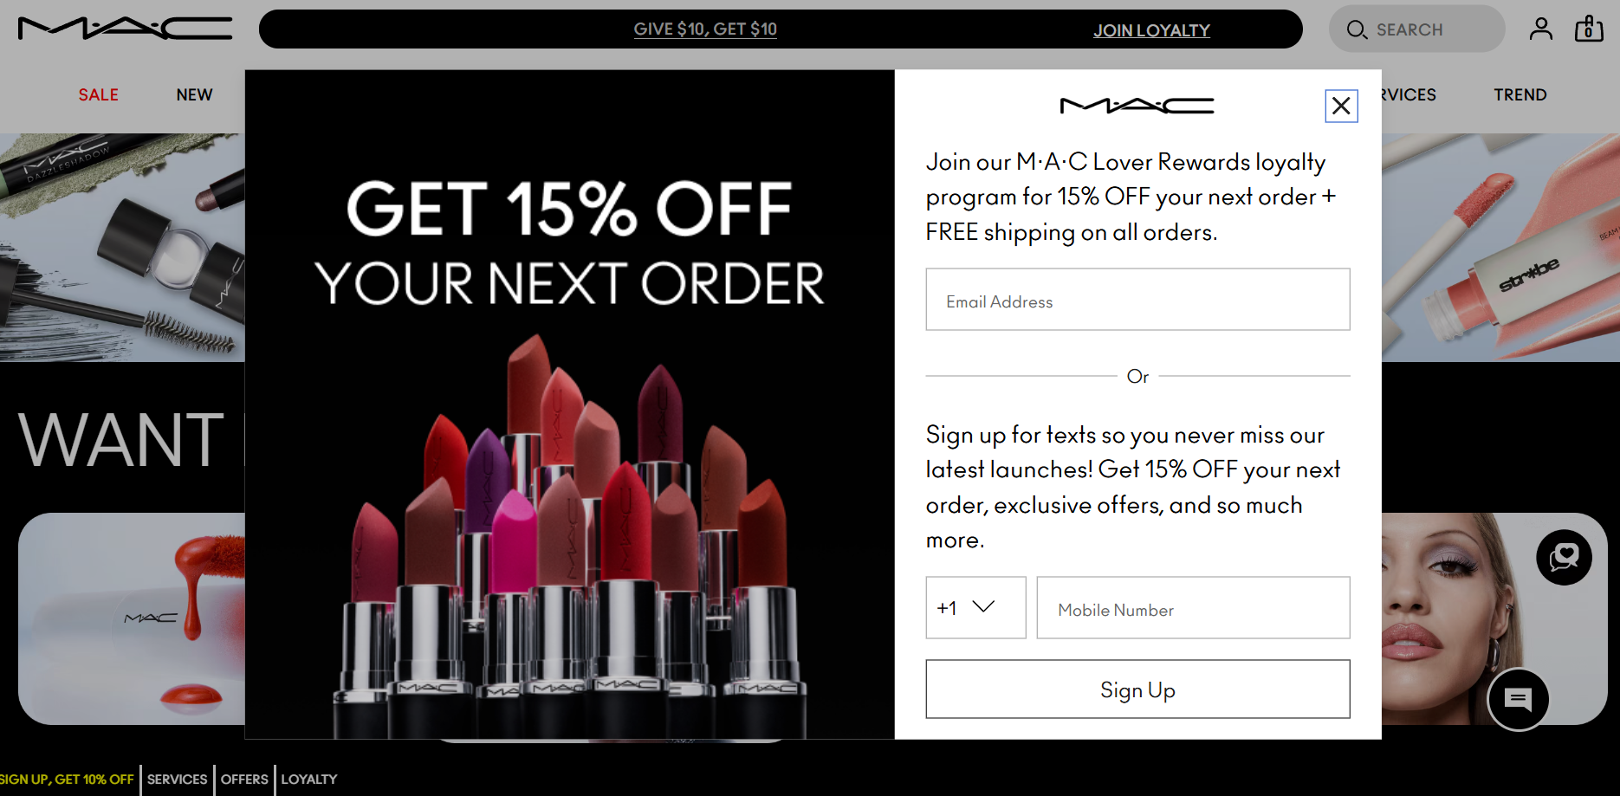Click the Offers footer tab
This screenshot has height=796, width=1620.
click(x=244, y=780)
